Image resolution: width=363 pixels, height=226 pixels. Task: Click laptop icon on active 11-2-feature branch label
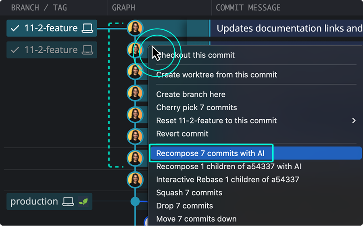88,28
